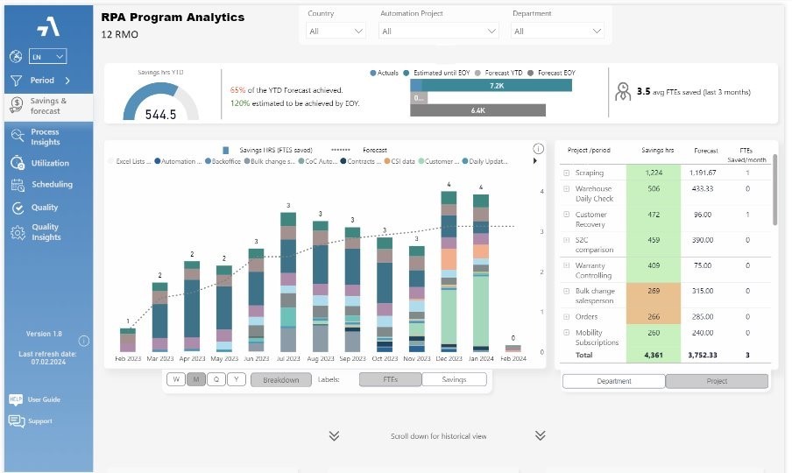
Task: Click the Quality Insights gear icon
Action: point(18,232)
